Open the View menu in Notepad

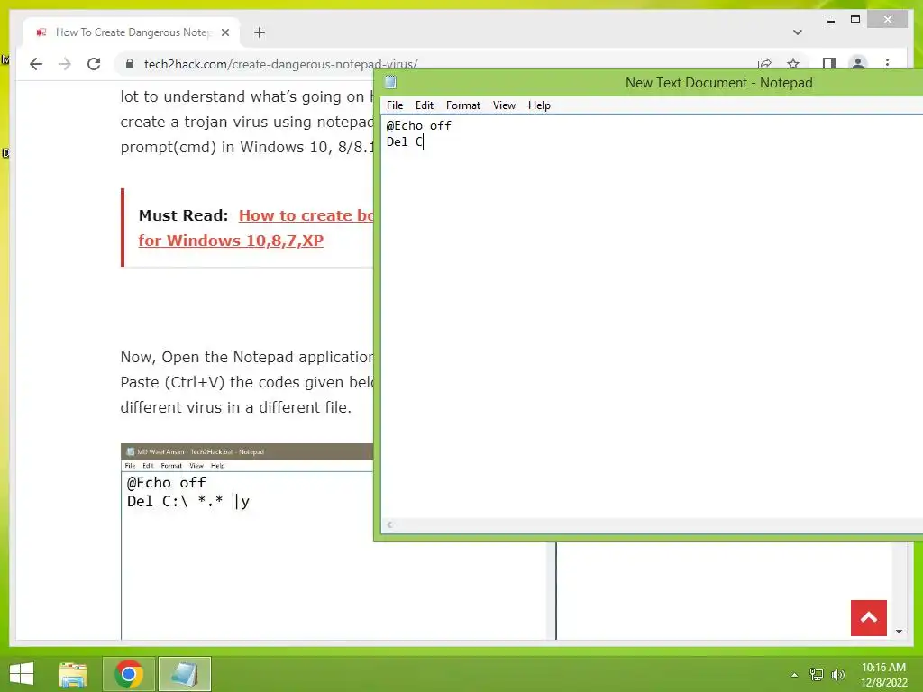505,105
